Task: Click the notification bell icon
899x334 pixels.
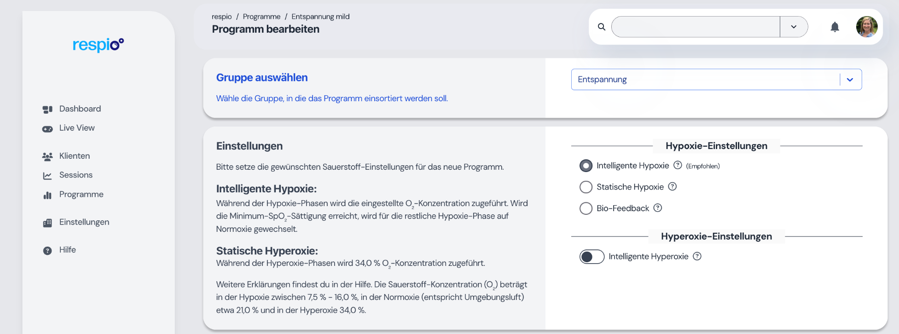Action: (x=835, y=27)
